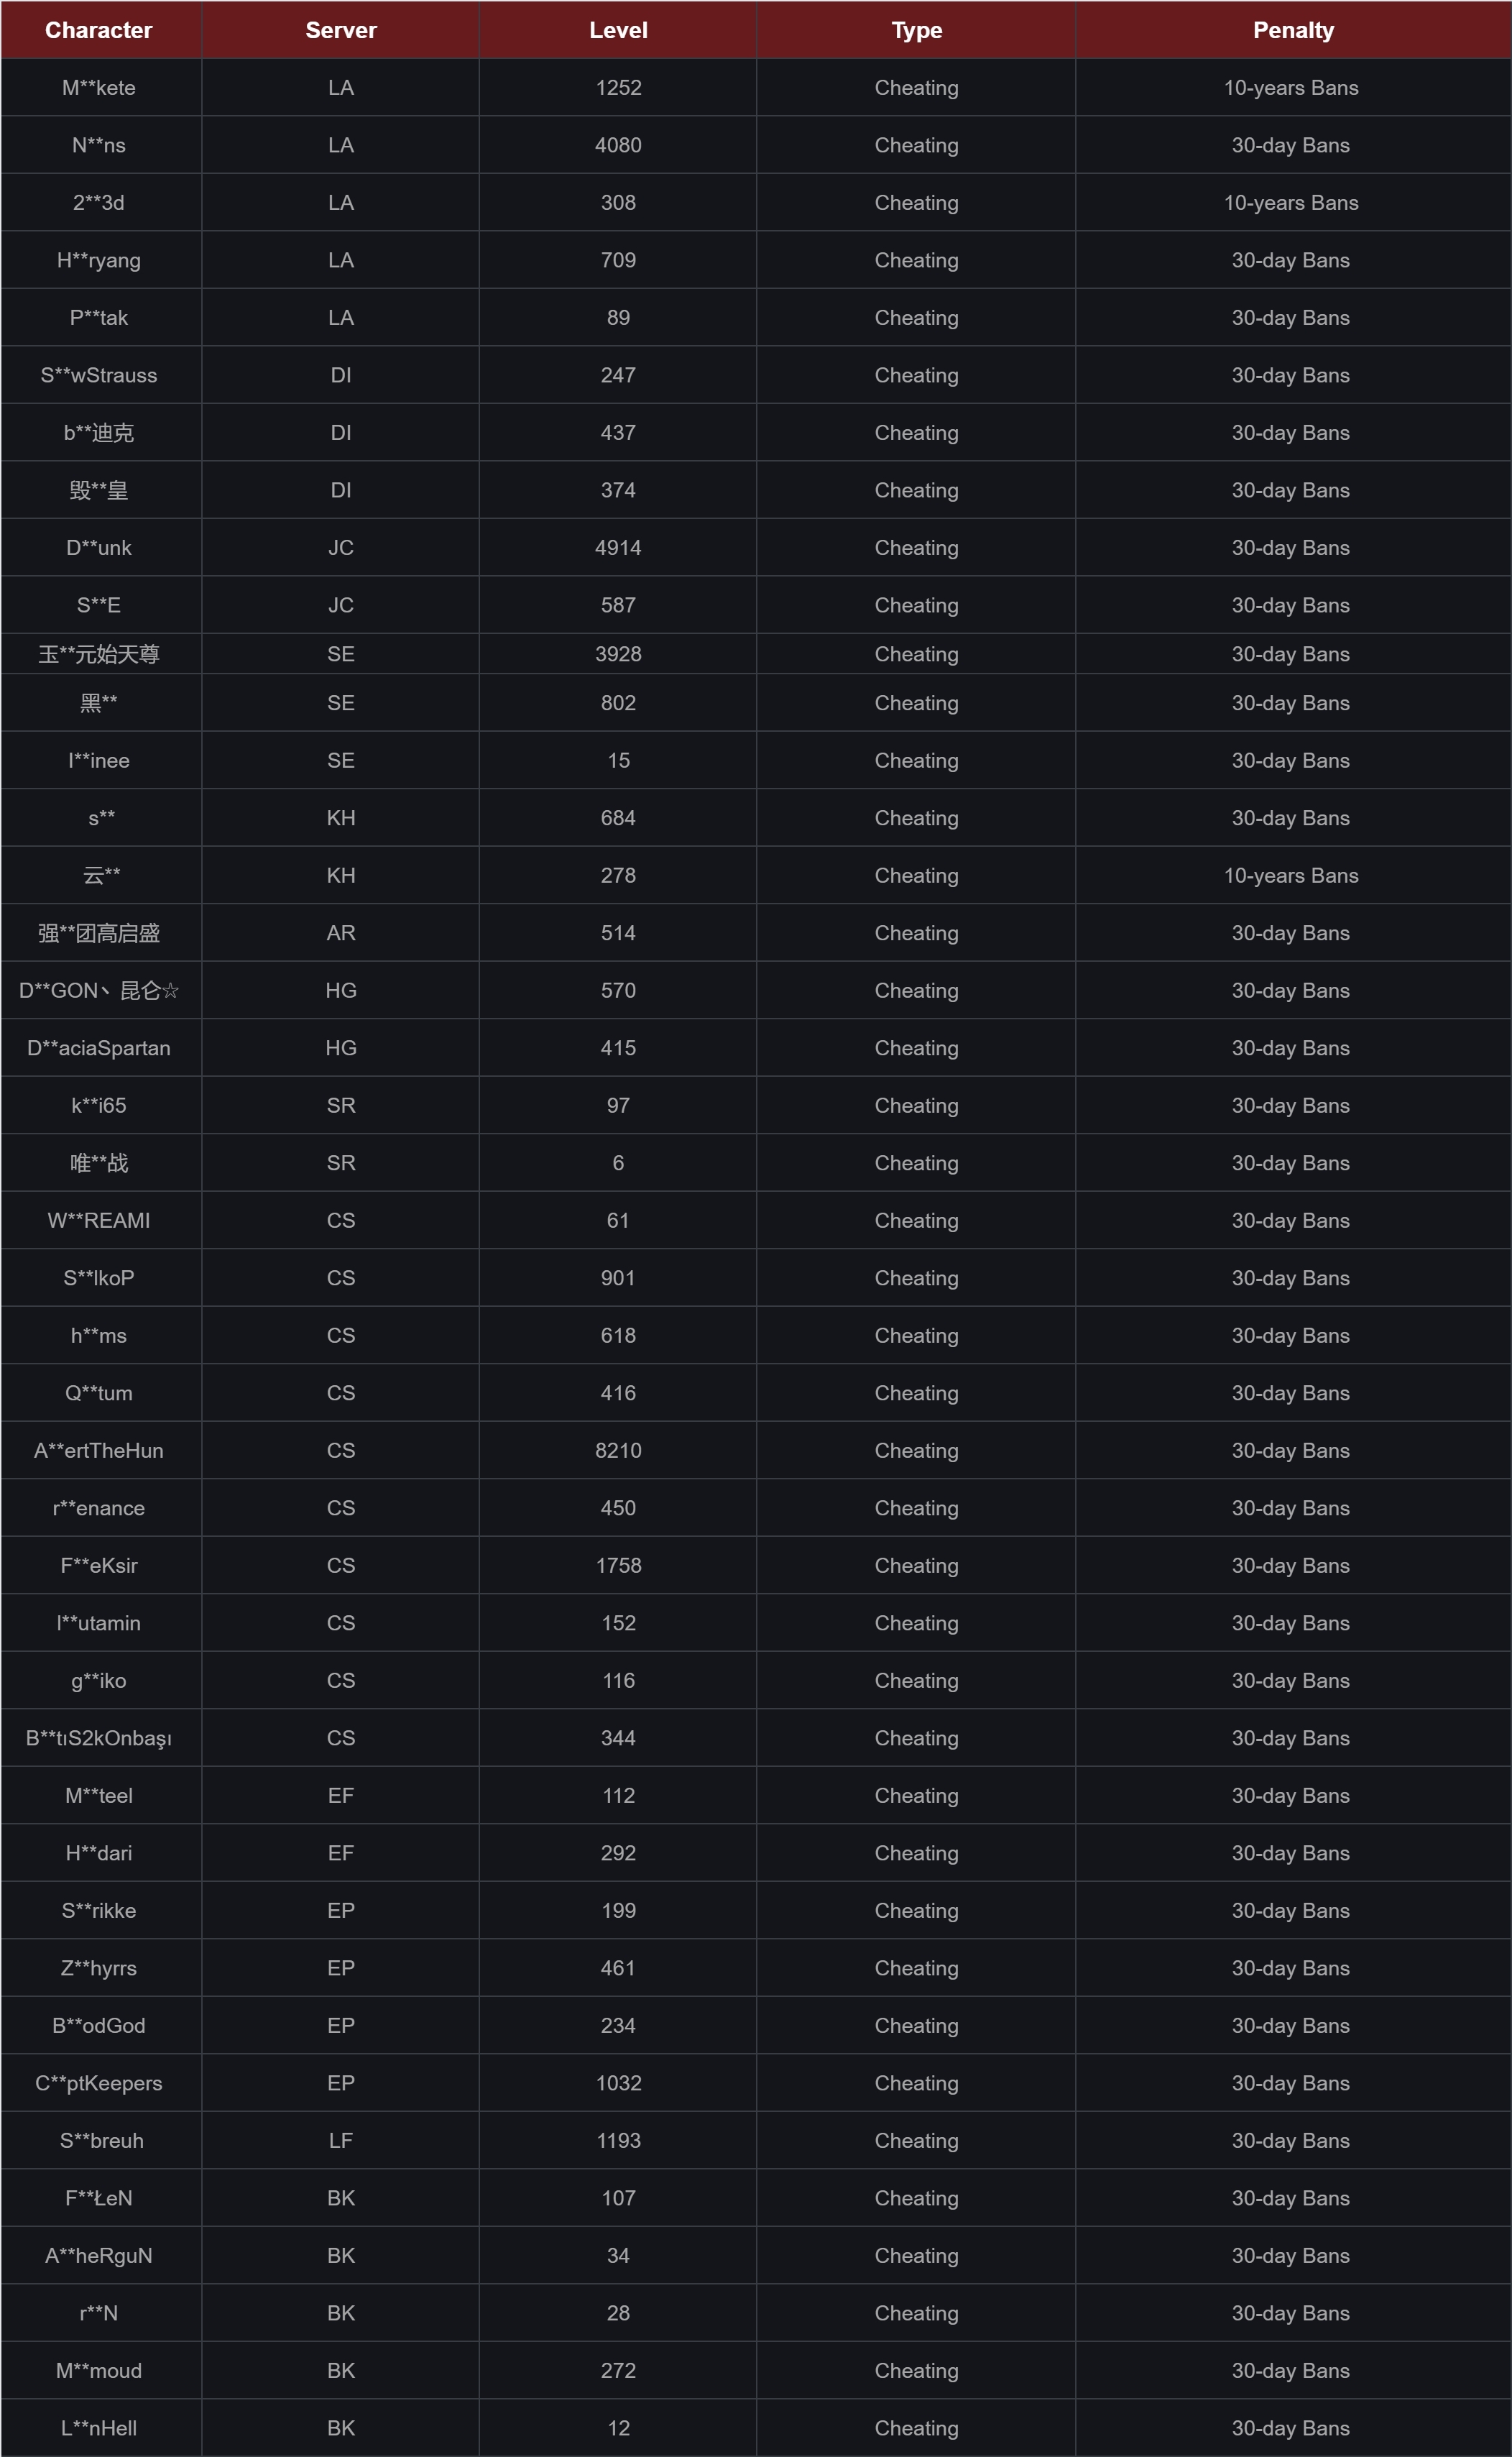Click the 10-years Bans penalty for 2**3d
Screen dimensions: 1512x2457
point(1290,203)
